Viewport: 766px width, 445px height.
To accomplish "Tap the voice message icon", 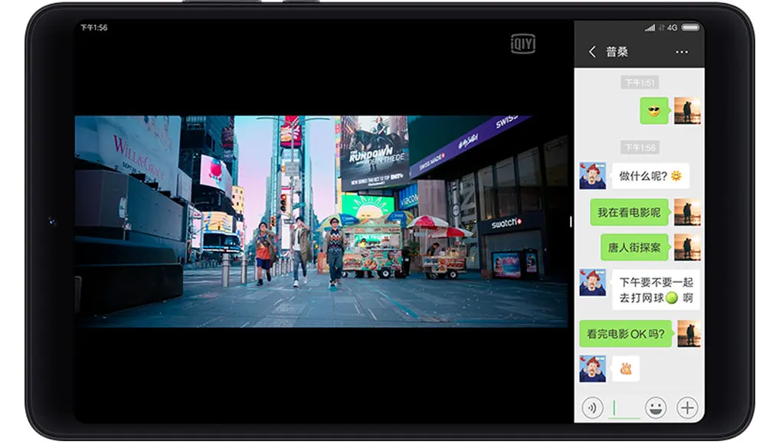I will pyautogui.click(x=592, y=407).
